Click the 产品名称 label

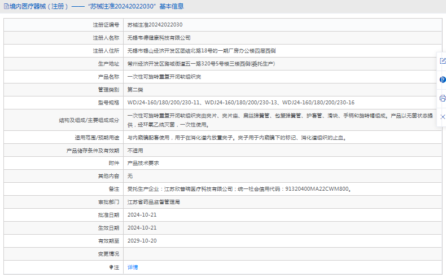[x=108, y=77]
